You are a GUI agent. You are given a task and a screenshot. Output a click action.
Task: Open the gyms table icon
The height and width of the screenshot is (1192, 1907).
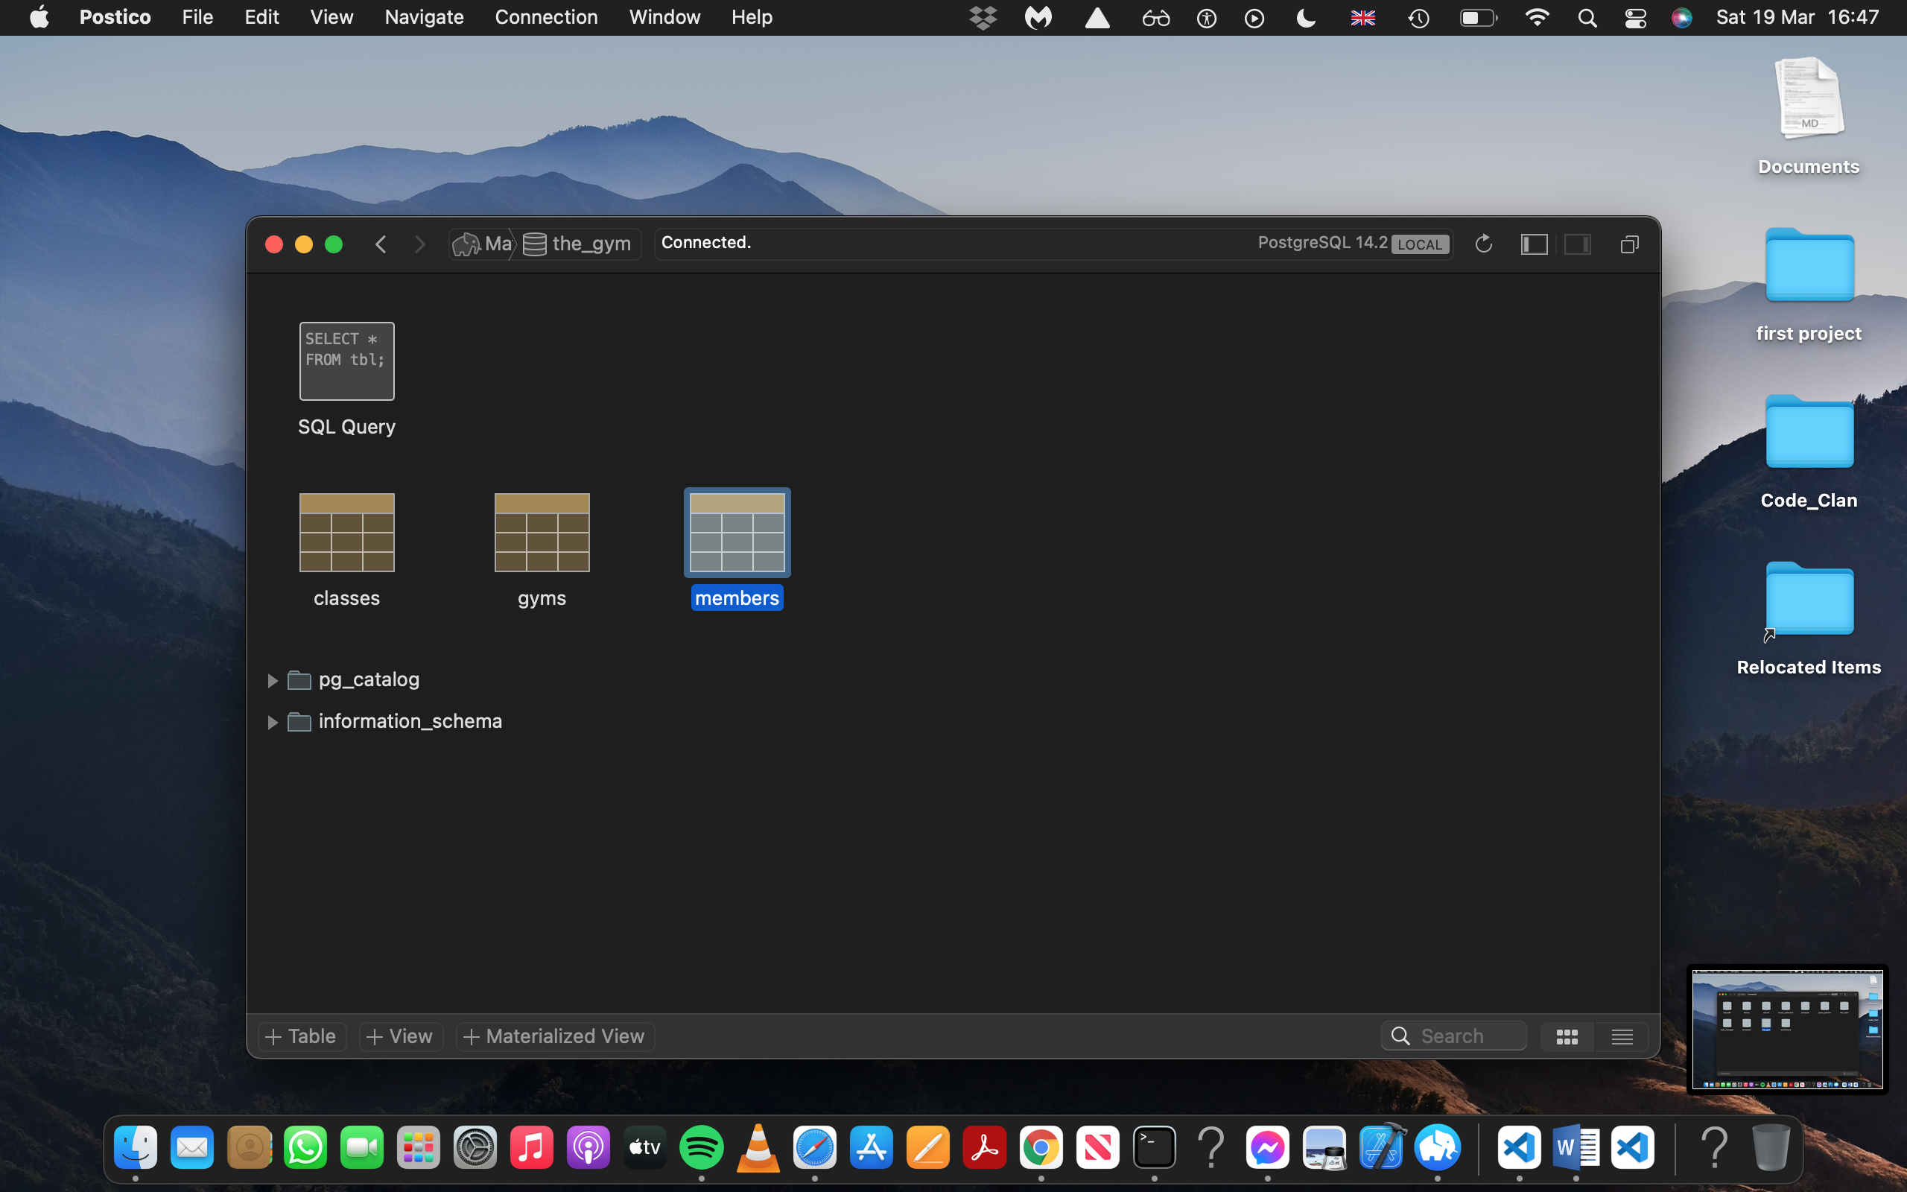pyautogui.click(x=542, y=532)
